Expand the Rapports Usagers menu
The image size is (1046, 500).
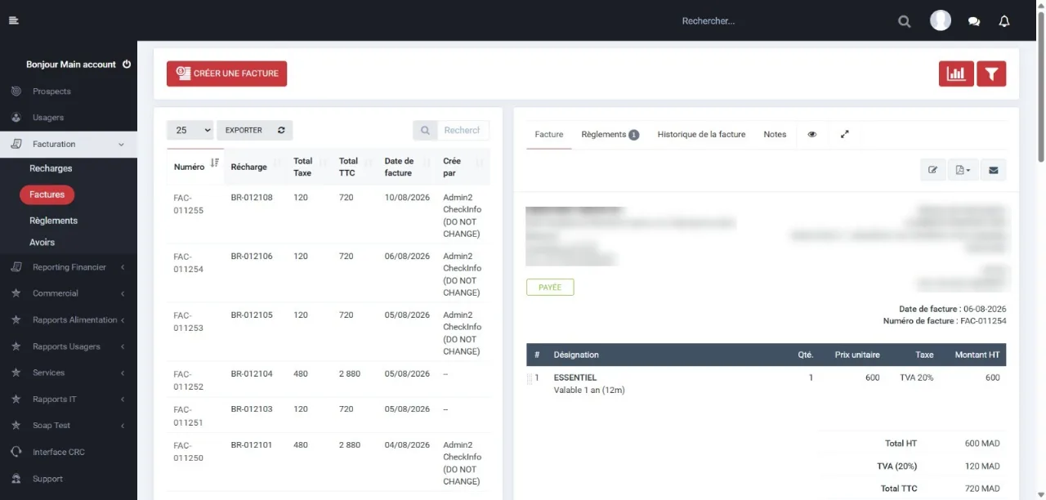(x=69, y=346)
